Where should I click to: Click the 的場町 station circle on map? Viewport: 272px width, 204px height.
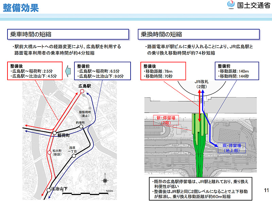(x=81, y=126)
